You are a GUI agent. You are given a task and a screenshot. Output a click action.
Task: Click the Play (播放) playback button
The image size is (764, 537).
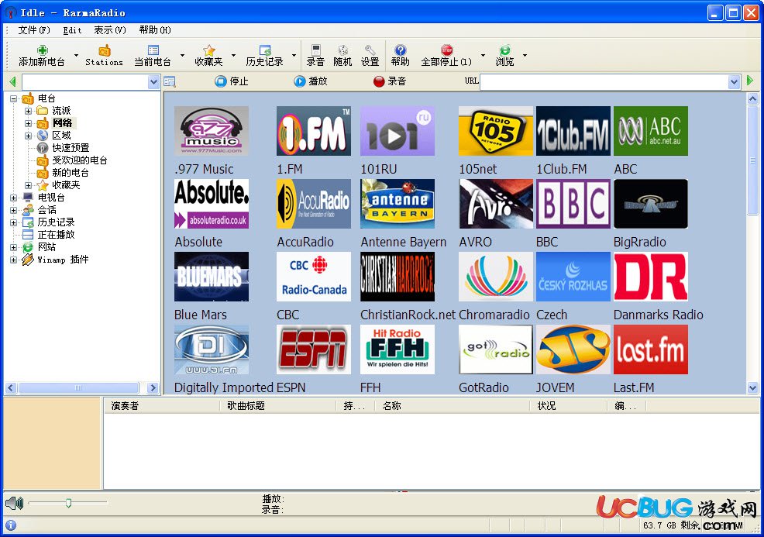coord(311,81)
